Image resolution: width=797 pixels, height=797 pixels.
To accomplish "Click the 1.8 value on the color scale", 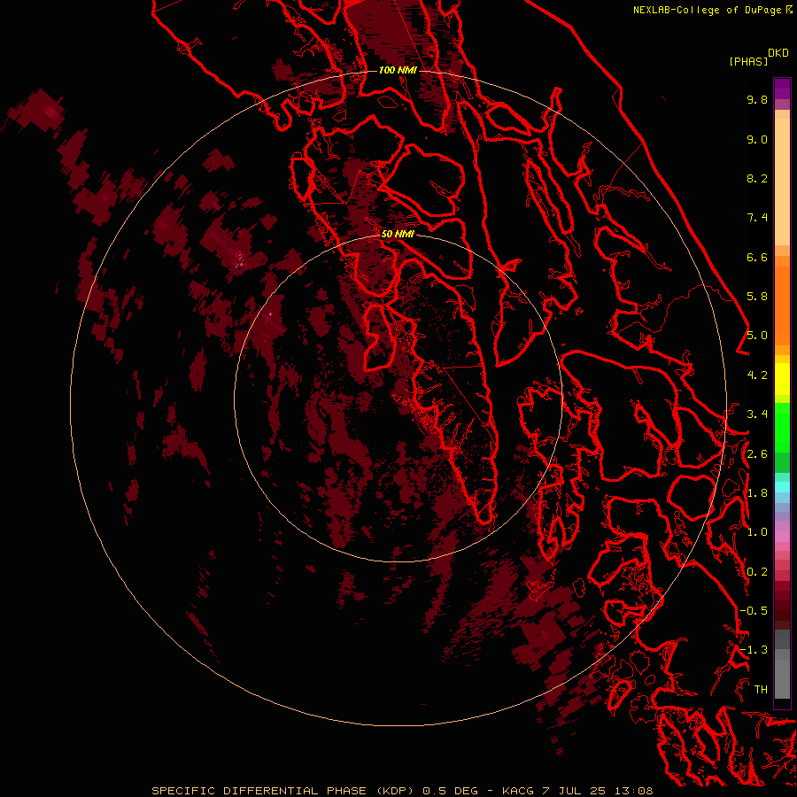I will click(757, 493).
